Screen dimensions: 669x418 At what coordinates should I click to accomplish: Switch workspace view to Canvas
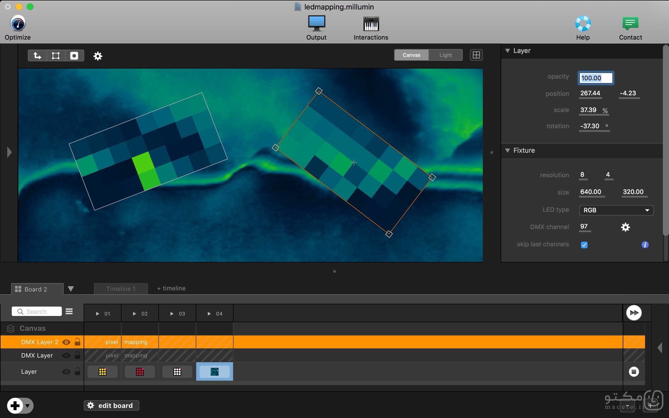[411, 55]
